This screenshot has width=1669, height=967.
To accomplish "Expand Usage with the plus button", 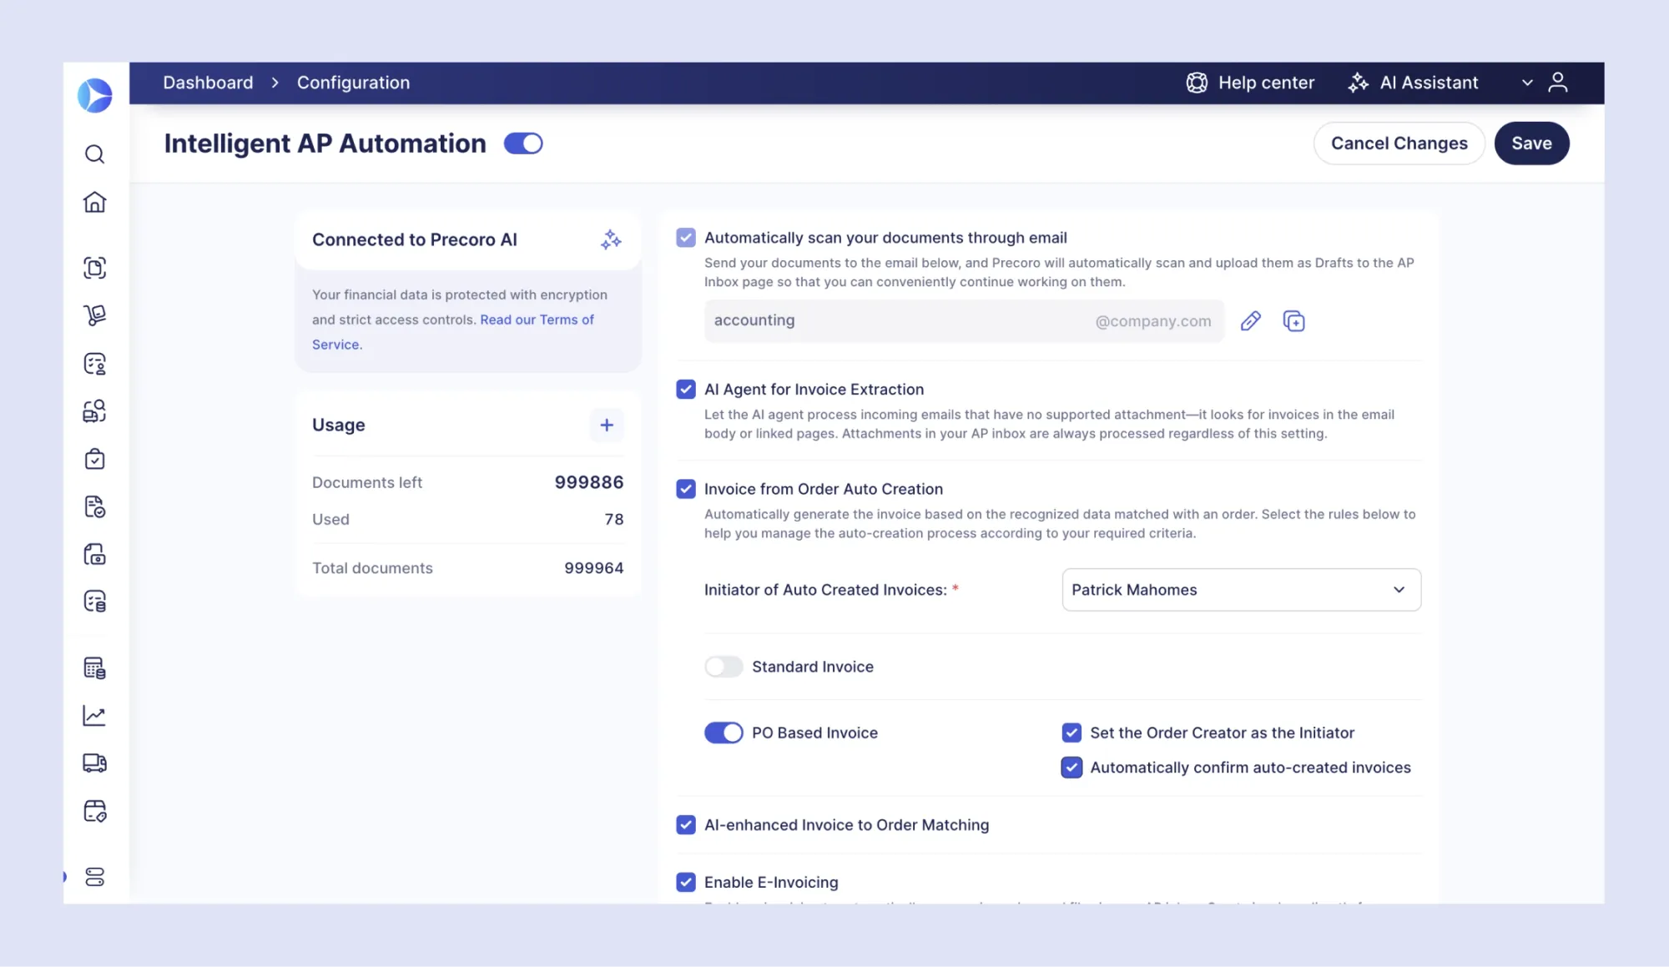I will point(607,426).
